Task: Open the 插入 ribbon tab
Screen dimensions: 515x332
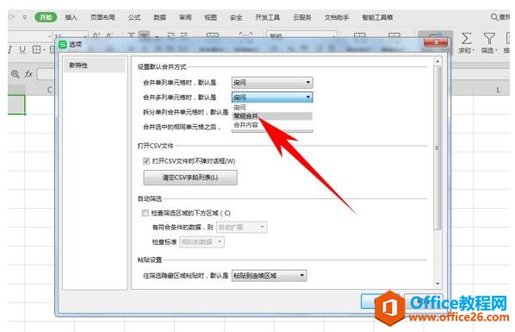Action: pyautogui.click(x=71, y=17)
